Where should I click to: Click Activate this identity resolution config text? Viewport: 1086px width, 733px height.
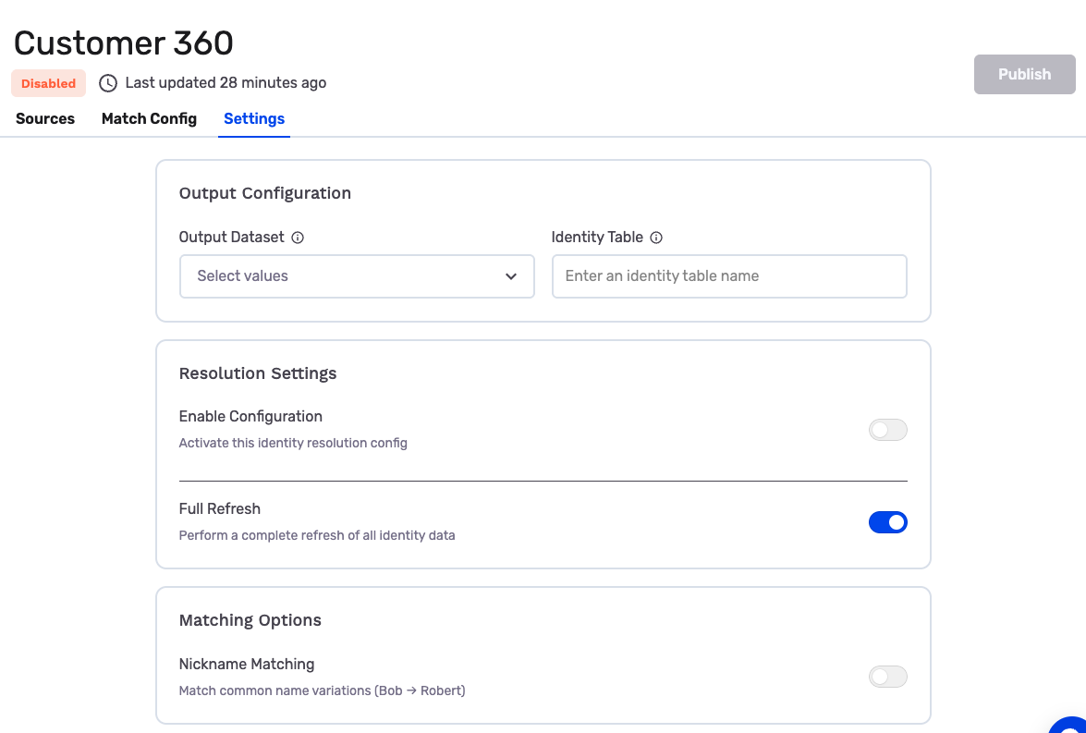point(293,443)
